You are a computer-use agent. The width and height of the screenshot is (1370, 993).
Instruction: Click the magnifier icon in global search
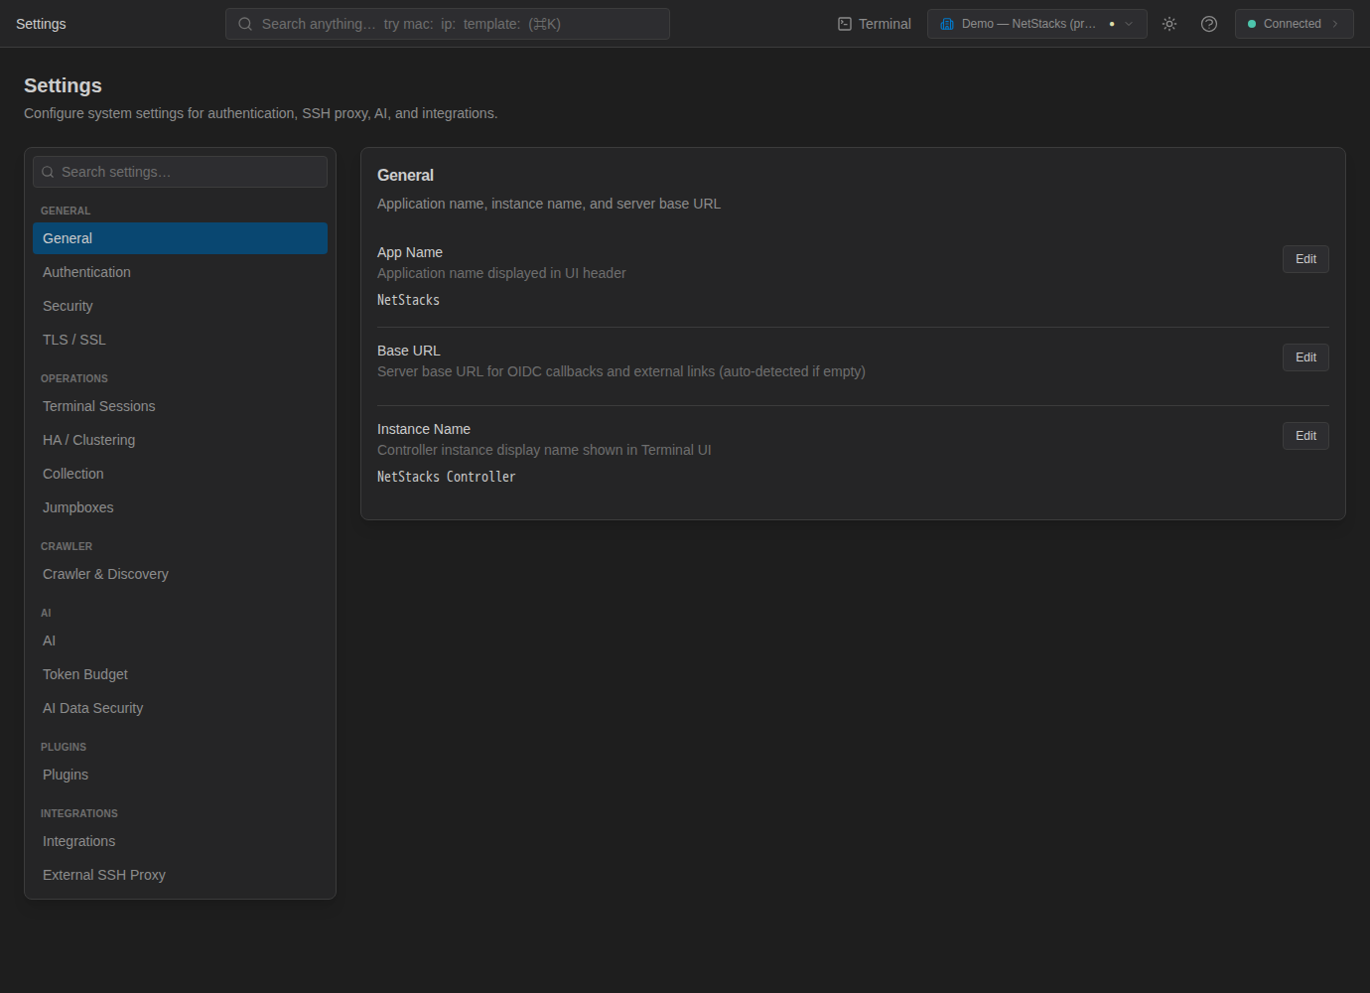click(x=245, y=24)
